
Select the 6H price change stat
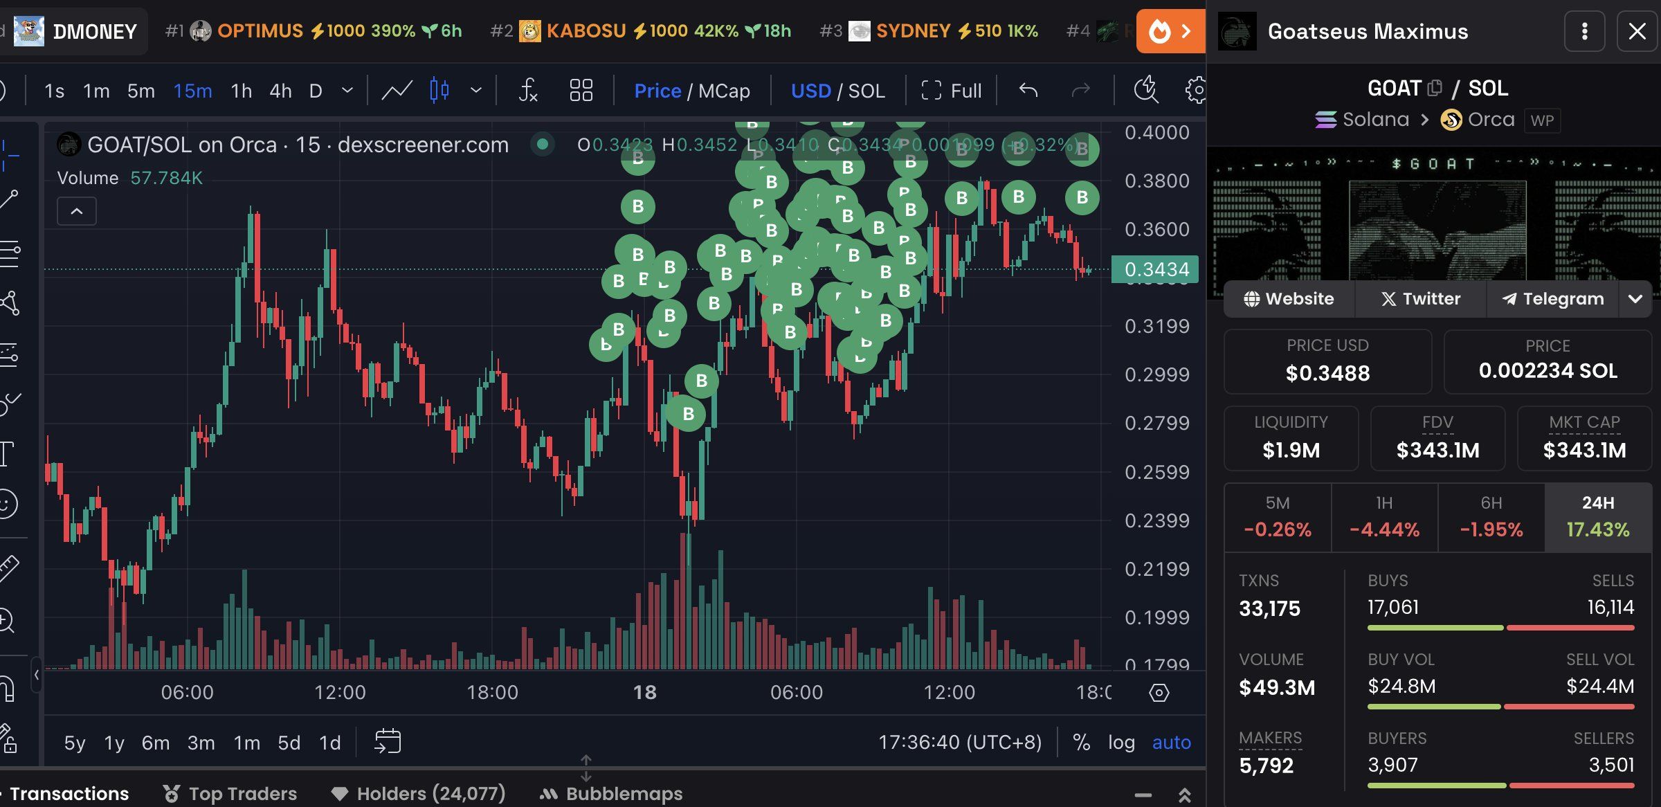tap(1491, 517)
